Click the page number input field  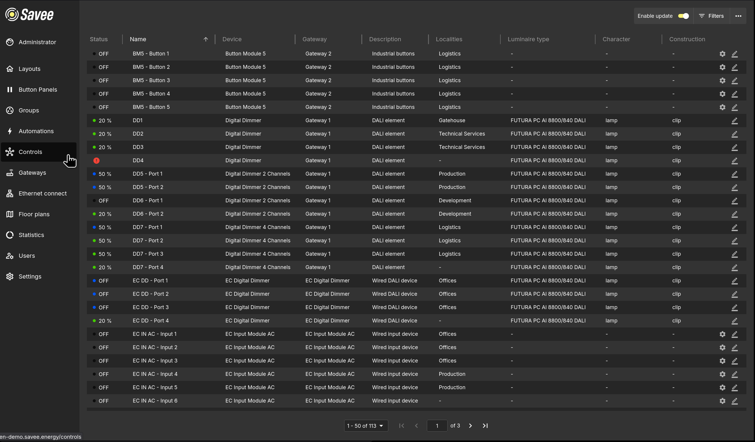437,425
